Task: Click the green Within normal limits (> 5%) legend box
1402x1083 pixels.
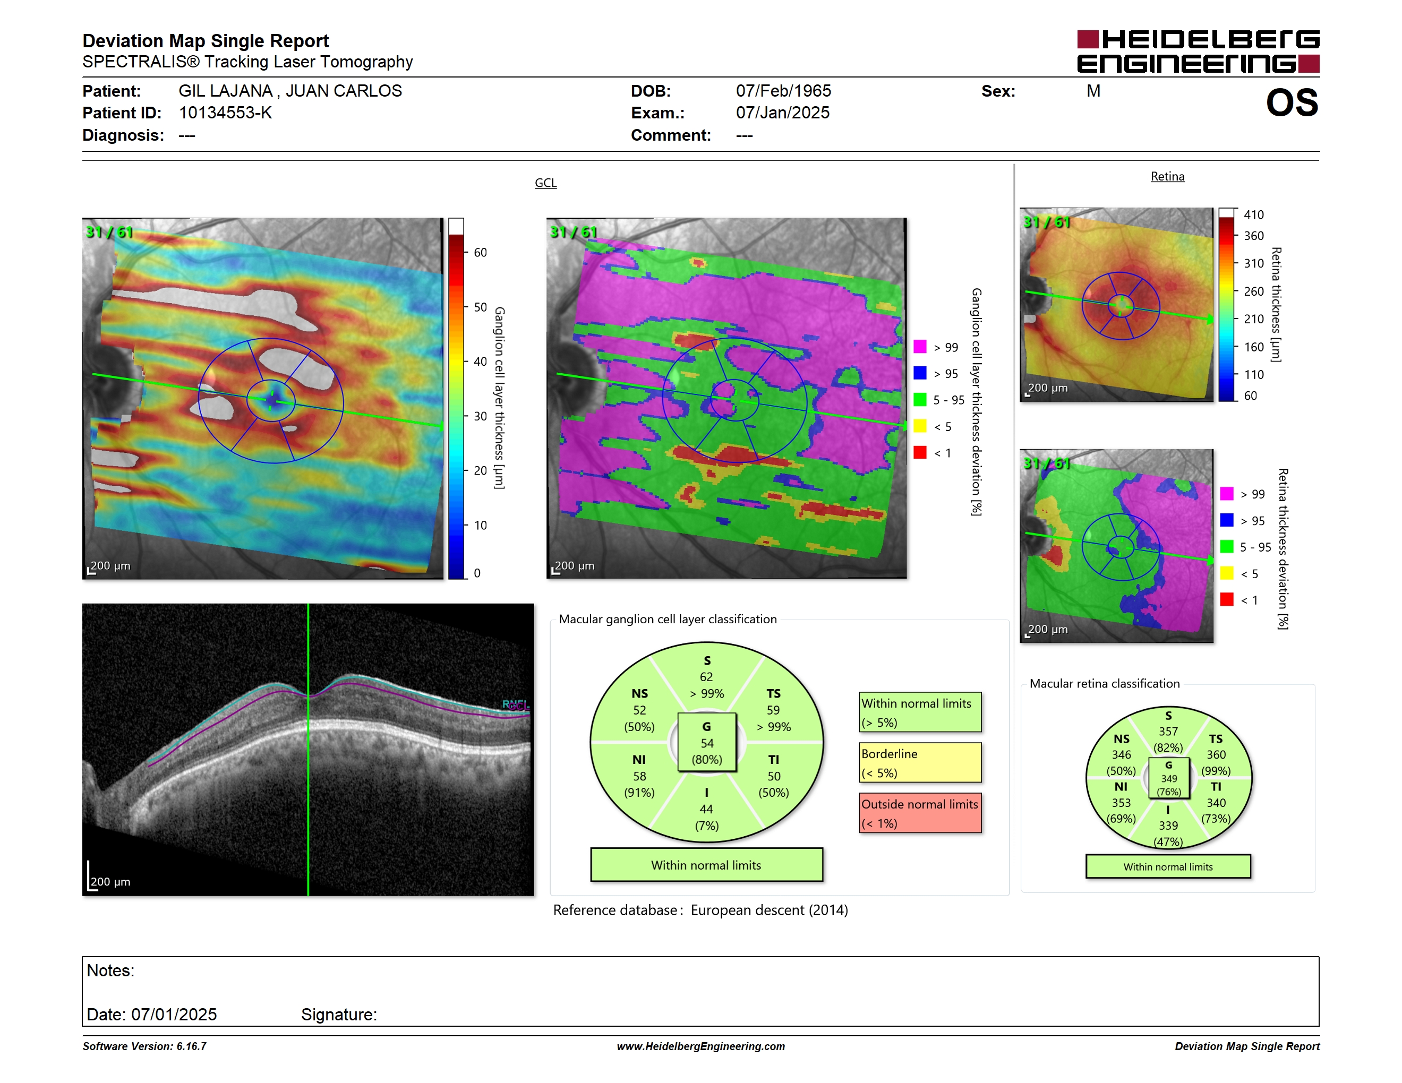Action: (x=920, y=712)
